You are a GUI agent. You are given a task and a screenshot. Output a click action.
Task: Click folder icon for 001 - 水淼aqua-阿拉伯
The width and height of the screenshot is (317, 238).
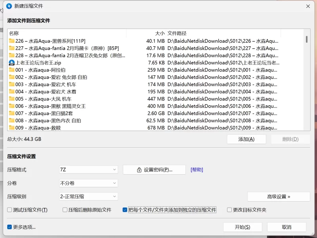click(12, 70)
